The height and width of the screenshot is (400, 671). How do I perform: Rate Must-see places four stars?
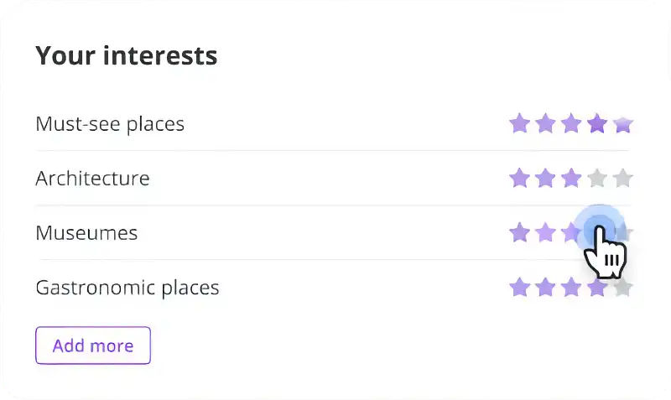point(597,123)
